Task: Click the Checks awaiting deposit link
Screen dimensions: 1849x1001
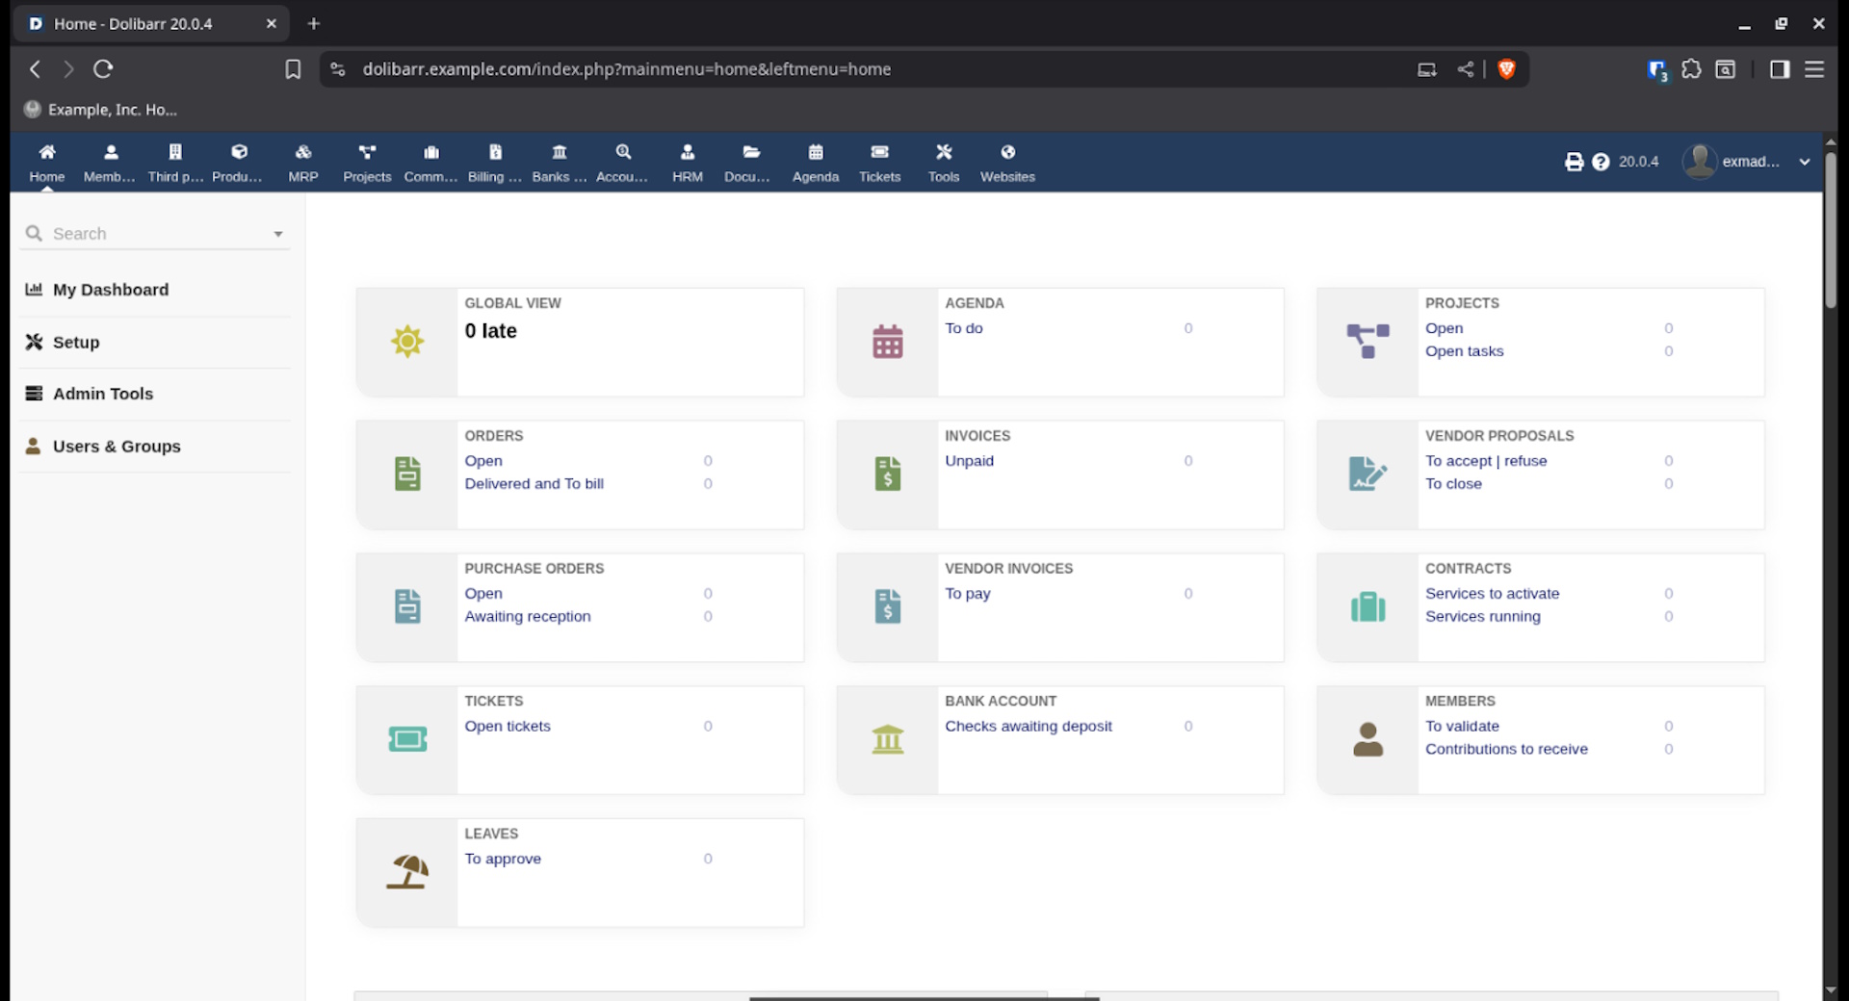Action: 1028,727
